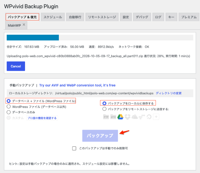
Task: Check このバックアップは手動でのみ削除可 checkbox
Action: (74, 148)
